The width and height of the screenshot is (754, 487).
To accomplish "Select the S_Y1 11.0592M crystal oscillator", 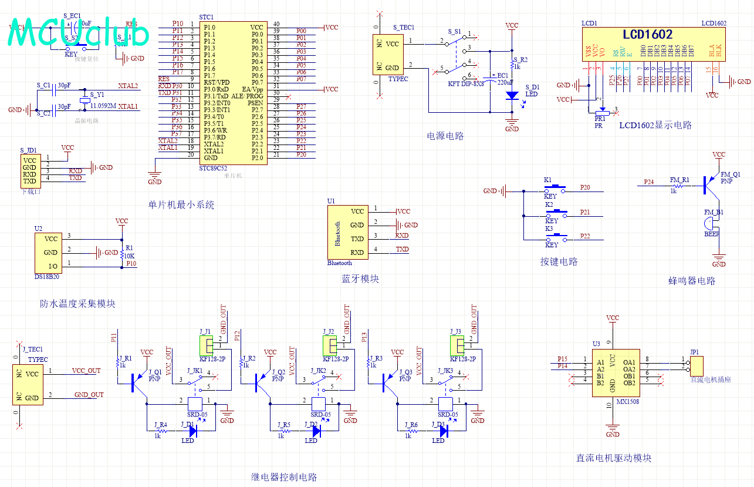I will 86,100.
